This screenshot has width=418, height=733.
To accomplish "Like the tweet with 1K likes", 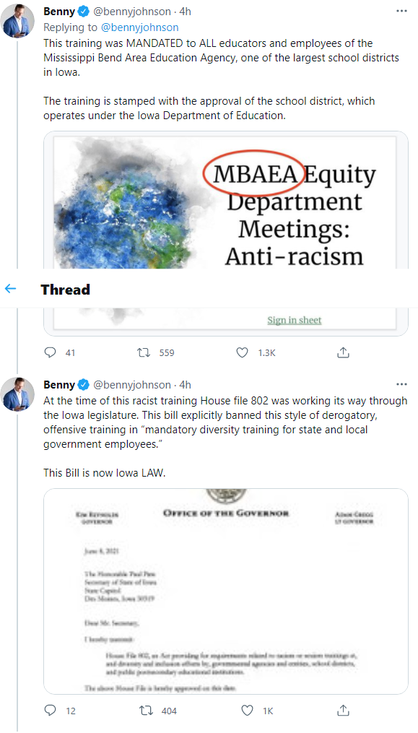I will tap(247, 711).
